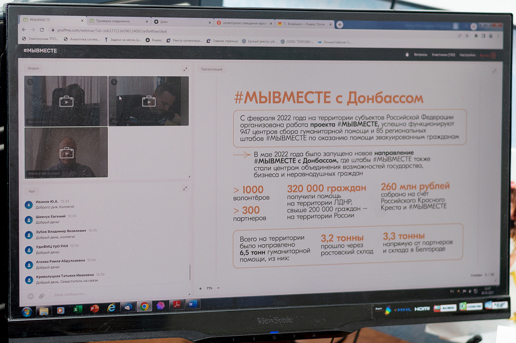Open Word from the taskbar
The image size is (516, 343).
[x=192, y=304]
